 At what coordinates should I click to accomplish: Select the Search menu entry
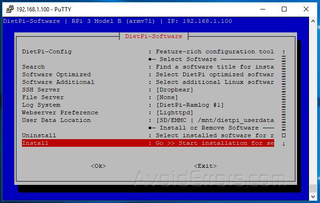pyautogui.click(x=33, y=67)
